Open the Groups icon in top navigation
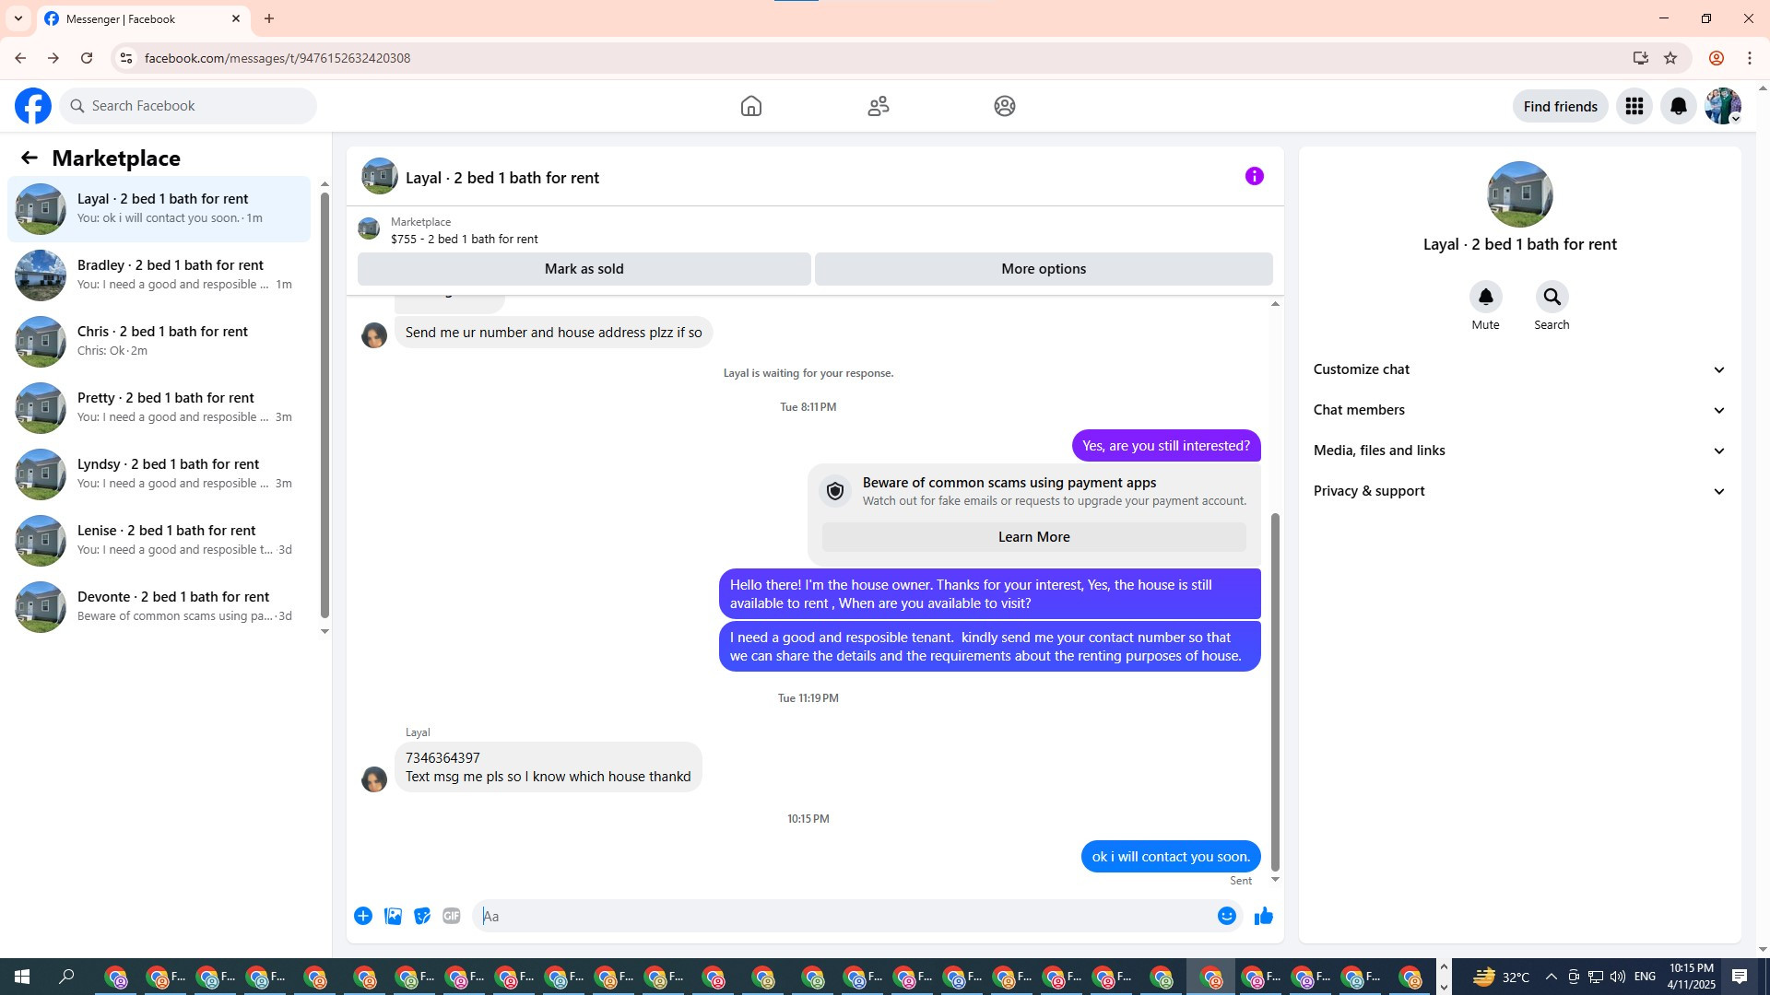This screenshot has height=995, width=1770. coord(1005,106)
